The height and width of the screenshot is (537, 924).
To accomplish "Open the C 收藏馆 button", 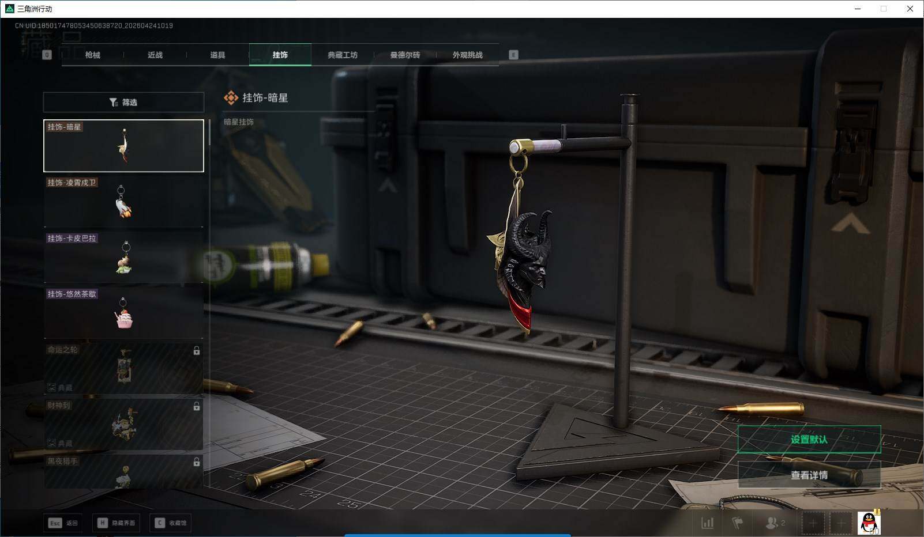I will [x=171, y=523].
